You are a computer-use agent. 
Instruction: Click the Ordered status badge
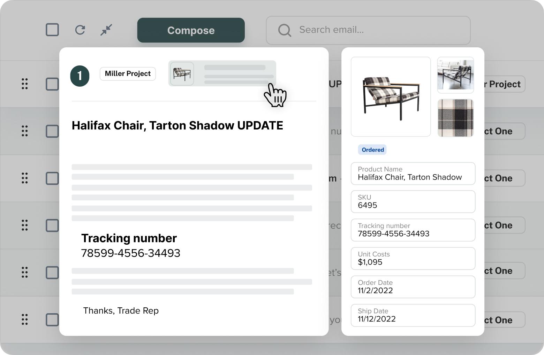372,150
